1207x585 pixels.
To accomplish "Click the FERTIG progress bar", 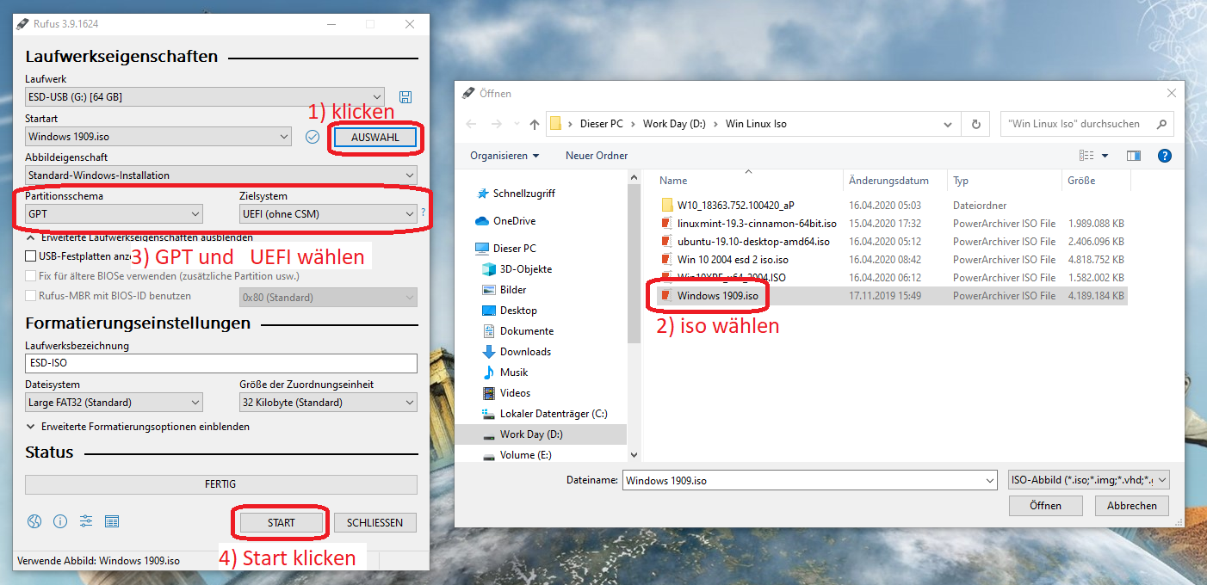I will click(221, 484).
